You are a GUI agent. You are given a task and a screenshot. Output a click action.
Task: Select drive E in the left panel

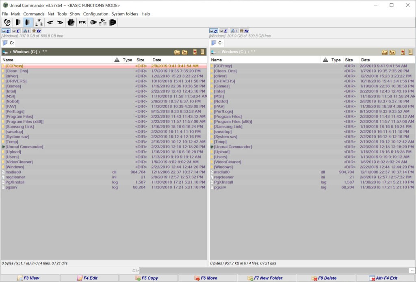[x=16, y=31]
